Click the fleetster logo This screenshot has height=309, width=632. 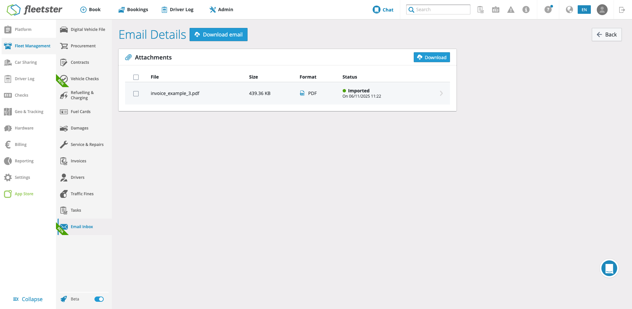tap(35, 10)
